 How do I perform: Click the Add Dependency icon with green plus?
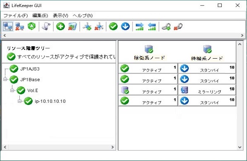(87, 26)
